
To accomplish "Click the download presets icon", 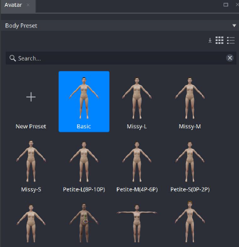I will (x=210, y=41).
